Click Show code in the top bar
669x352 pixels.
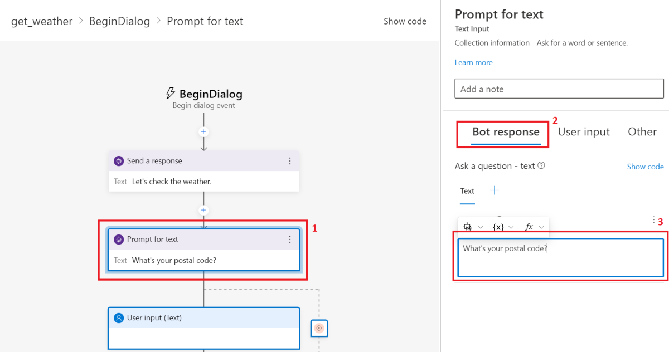pos(405,21)
